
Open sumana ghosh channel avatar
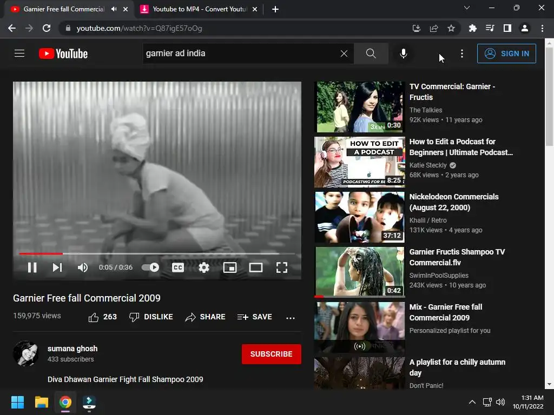[26, 353]
